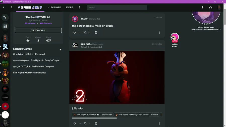
Task: Click the 23 minutes timestamp
Action: point(157,44)
